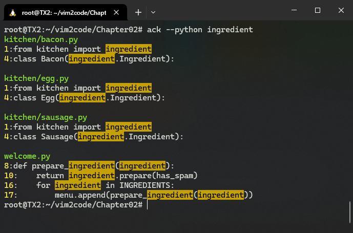353x233 pixels.
Task: Close the root@TX2 terminal tab
Action: (x=116, y=12)
